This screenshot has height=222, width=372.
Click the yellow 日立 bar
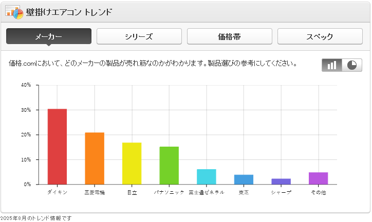pos(132,164)
